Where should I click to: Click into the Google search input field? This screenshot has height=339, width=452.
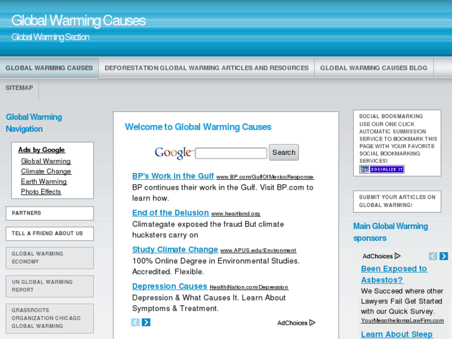231,153
